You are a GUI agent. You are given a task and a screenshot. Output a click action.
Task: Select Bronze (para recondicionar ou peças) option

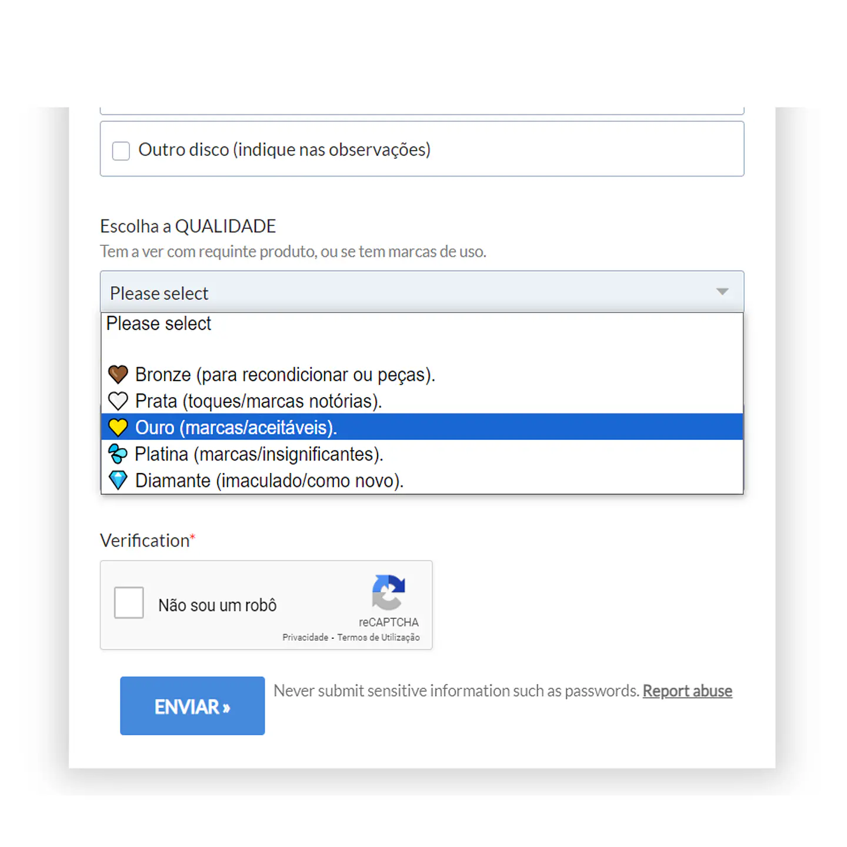[x=422, y=375]
